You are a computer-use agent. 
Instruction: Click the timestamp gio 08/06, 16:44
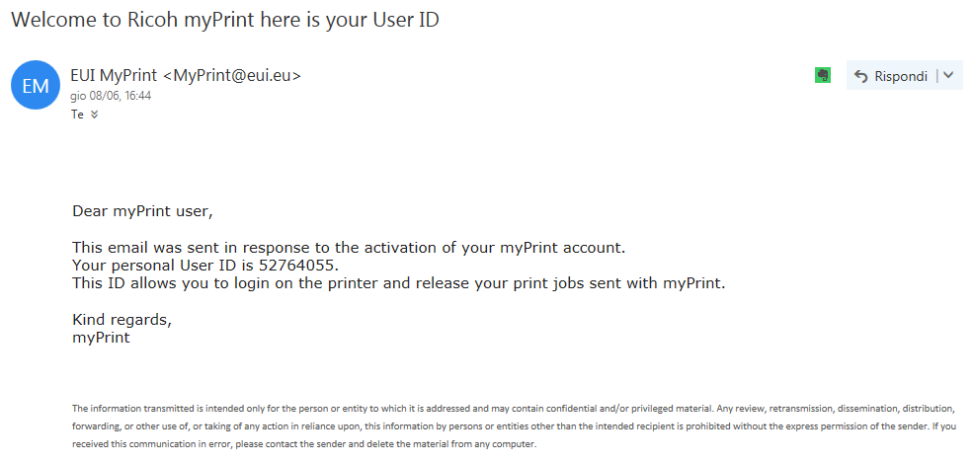[x=111, y=97]
